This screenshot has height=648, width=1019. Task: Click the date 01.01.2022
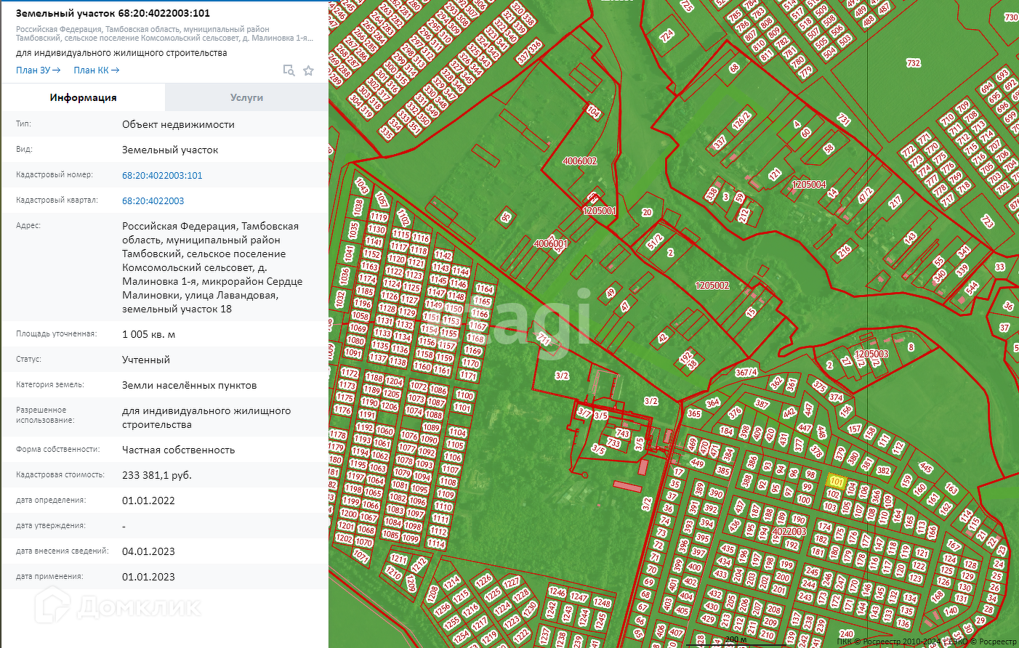click(x=148, y=501)
